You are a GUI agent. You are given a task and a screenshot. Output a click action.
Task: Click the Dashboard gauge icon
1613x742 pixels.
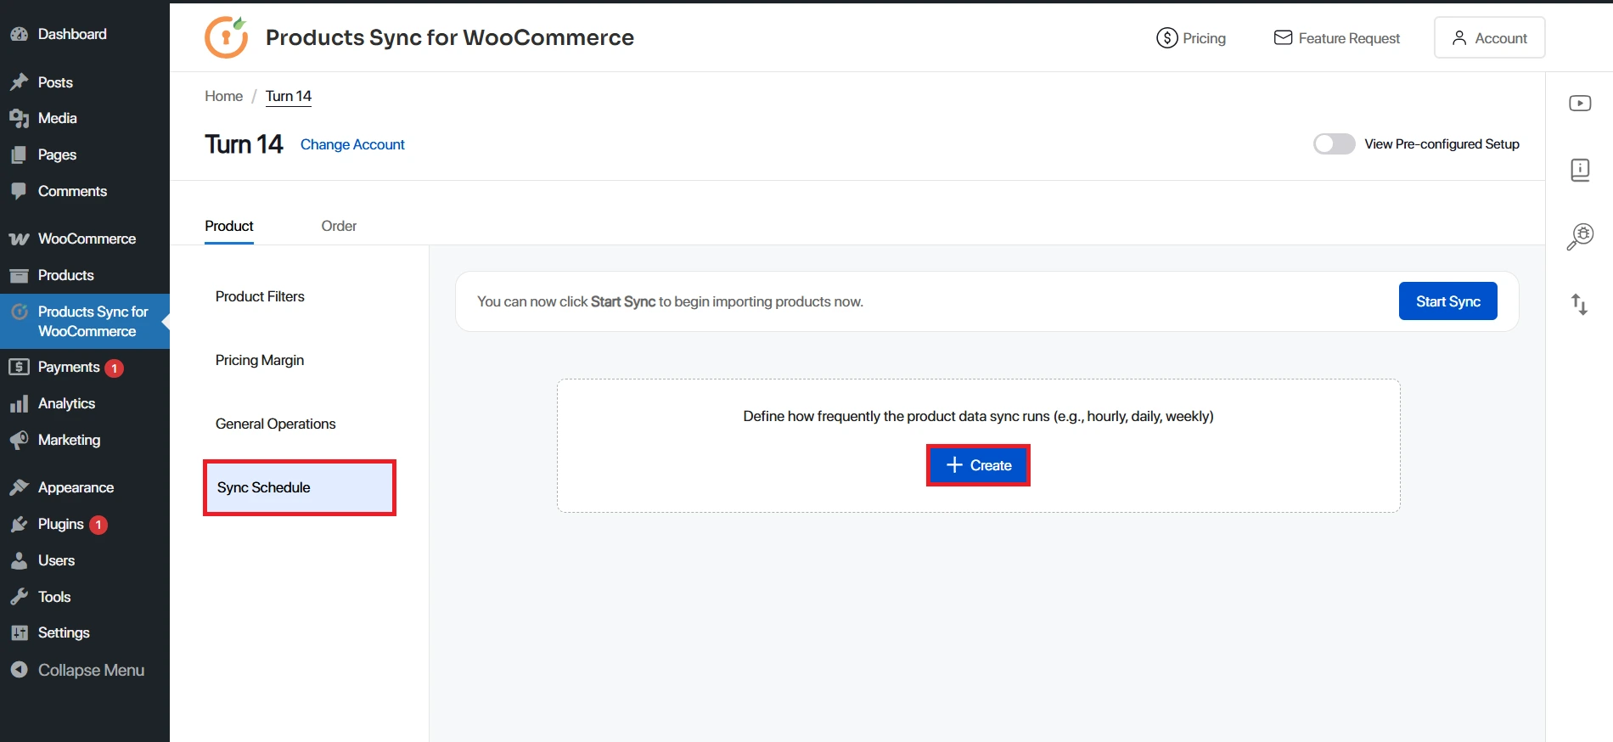(19, 34)
